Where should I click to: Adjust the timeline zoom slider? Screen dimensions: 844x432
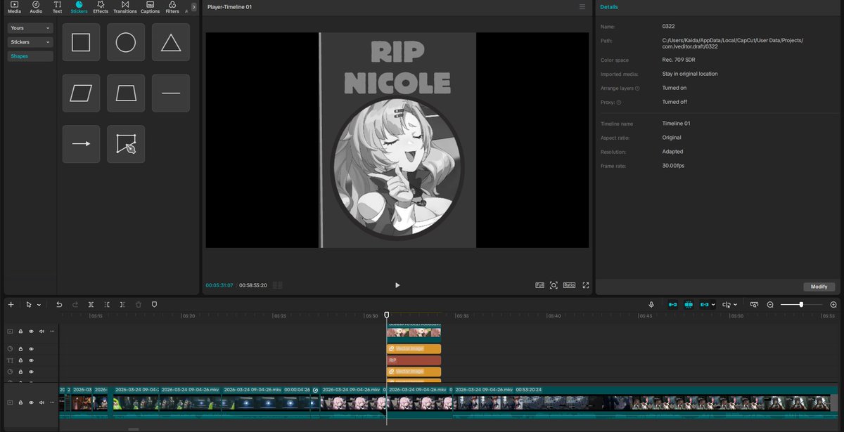click(801, 305)
